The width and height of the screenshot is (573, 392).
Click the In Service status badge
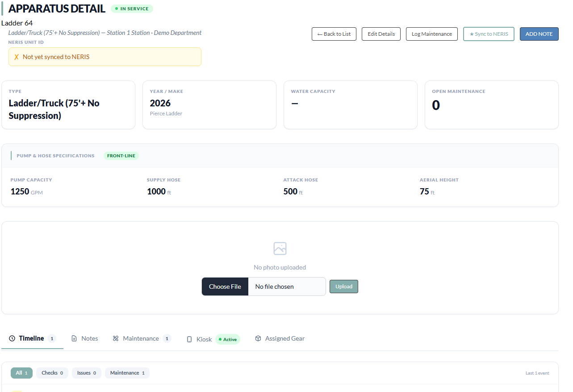(x=132, y=8)
